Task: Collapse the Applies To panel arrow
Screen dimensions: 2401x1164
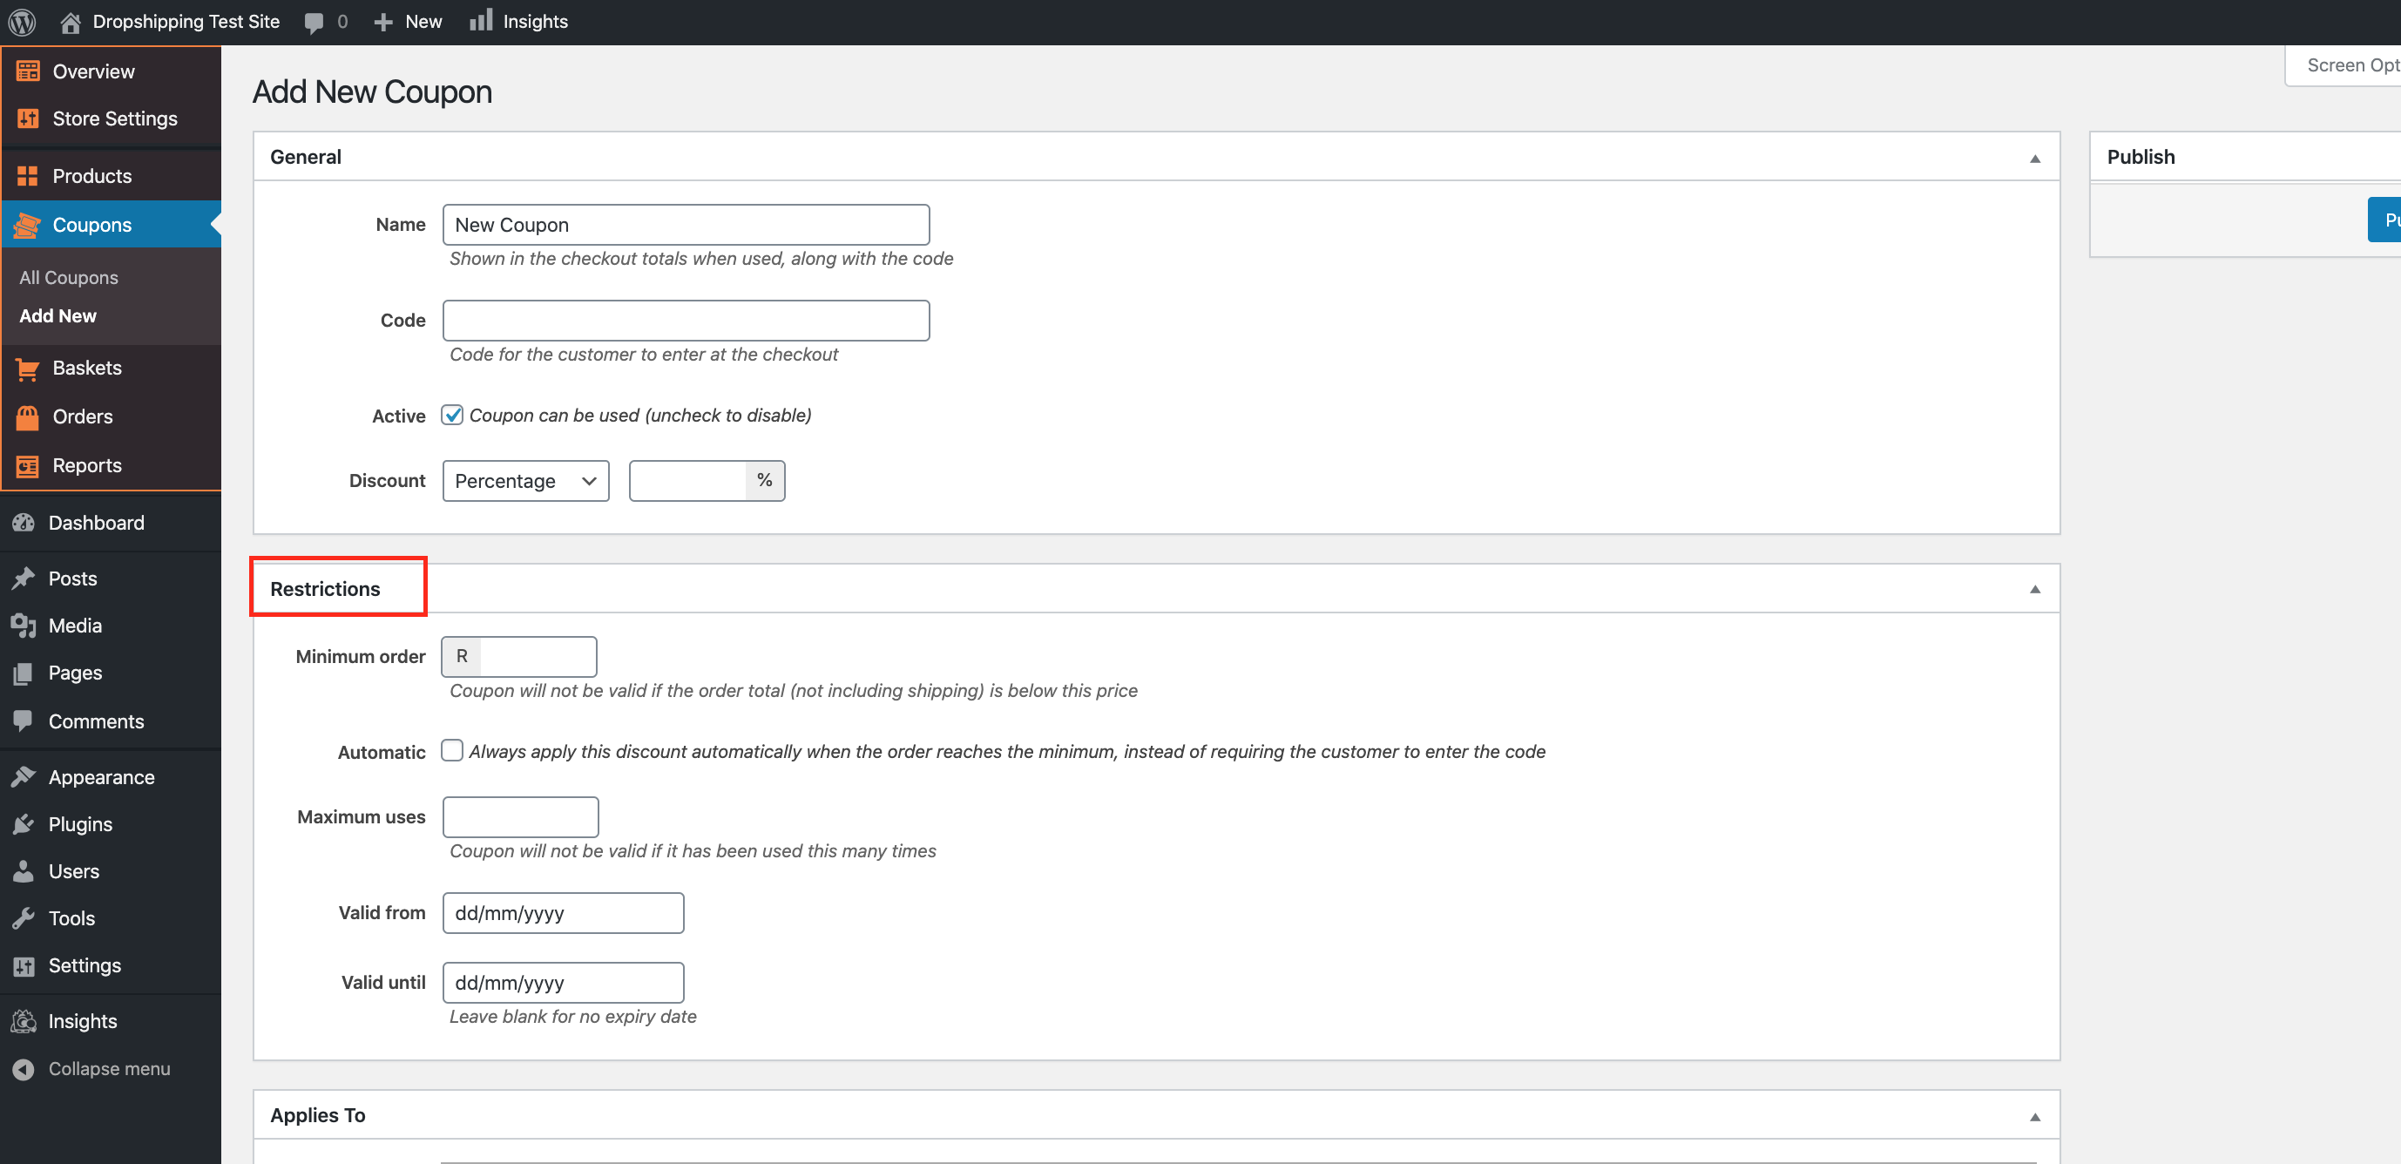Action: pos(2035,1116)
